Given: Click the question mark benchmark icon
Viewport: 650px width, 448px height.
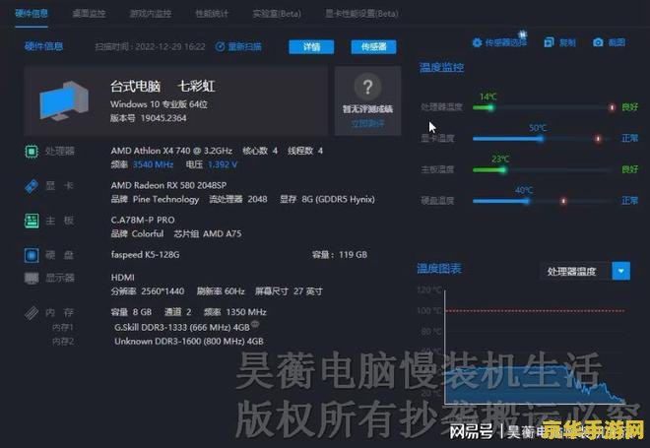Looking at the screenshot, I should [x=367, y=87].
